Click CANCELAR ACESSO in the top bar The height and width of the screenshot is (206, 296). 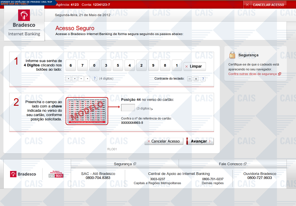(x=265, y=5)
